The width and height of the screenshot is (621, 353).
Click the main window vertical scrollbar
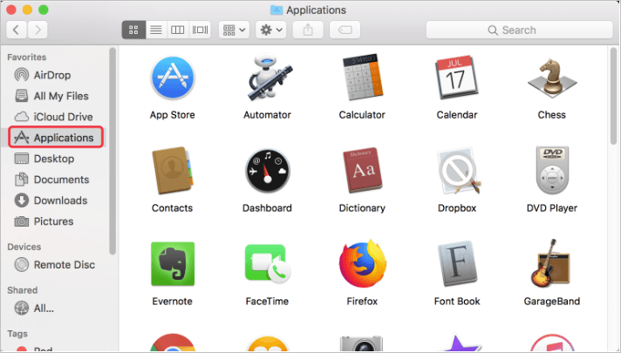(x=613, y=96)
